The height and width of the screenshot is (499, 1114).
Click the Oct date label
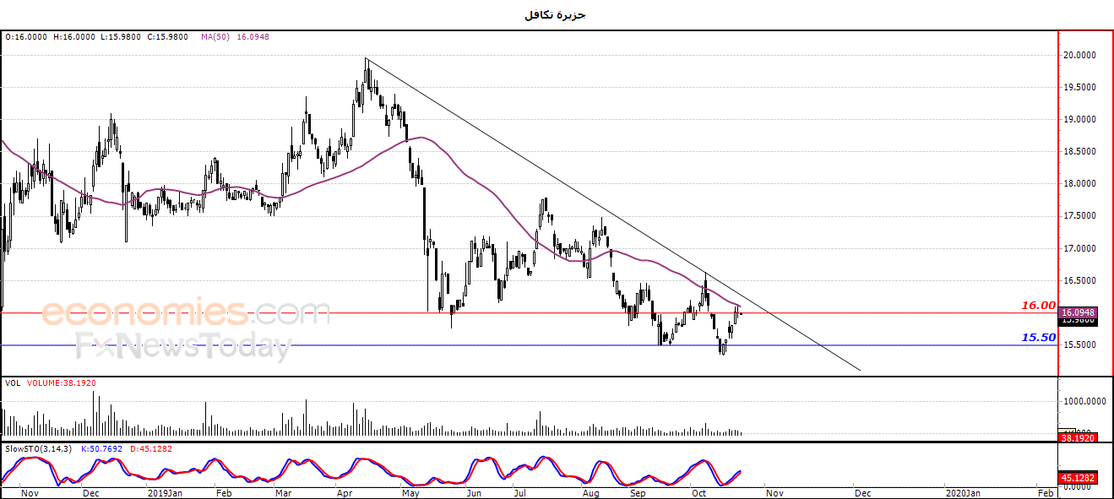(x=698, y=491)
